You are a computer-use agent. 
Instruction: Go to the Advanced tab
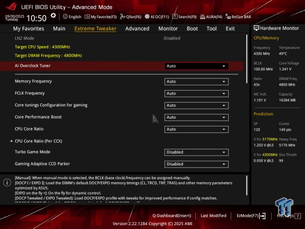point(137,29)
